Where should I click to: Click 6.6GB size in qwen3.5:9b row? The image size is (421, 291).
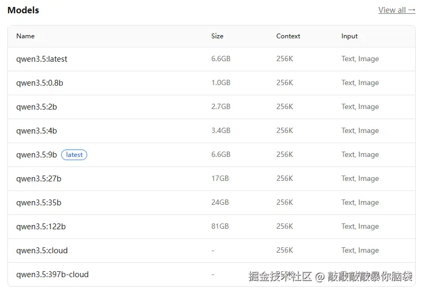[x=221, y=154]
